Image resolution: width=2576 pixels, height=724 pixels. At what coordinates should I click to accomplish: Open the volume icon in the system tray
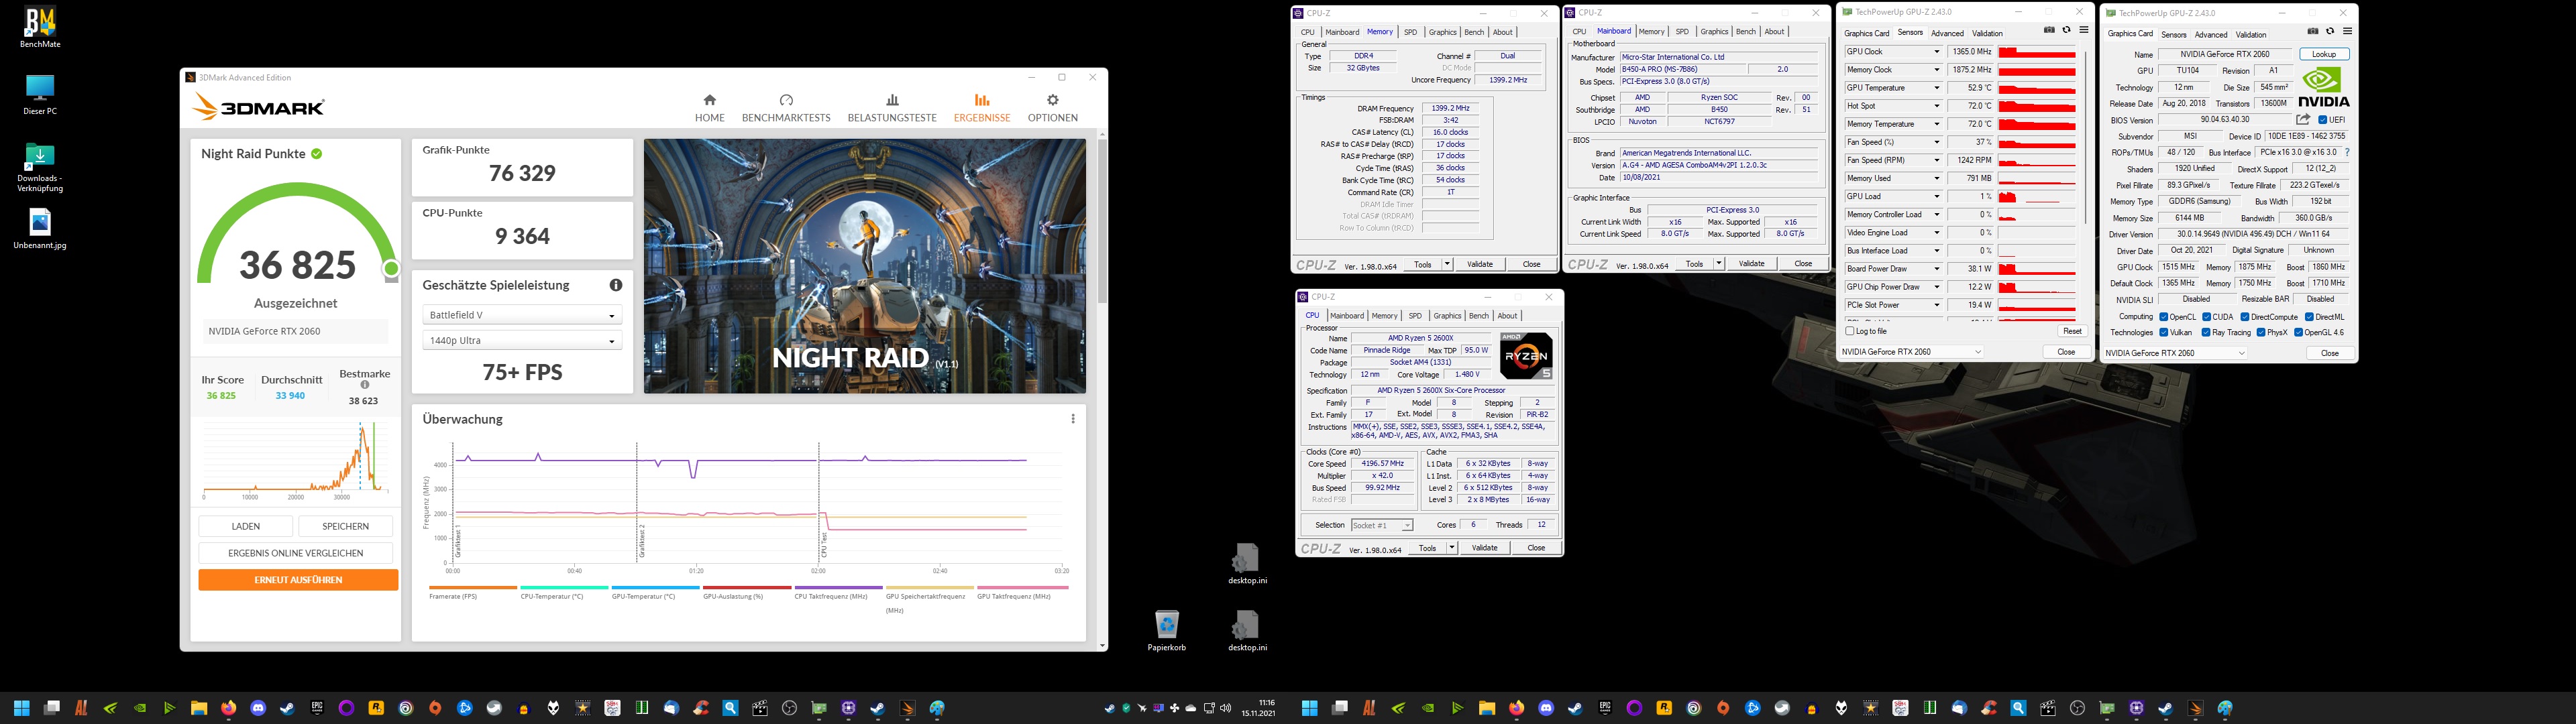point(1226,708)
